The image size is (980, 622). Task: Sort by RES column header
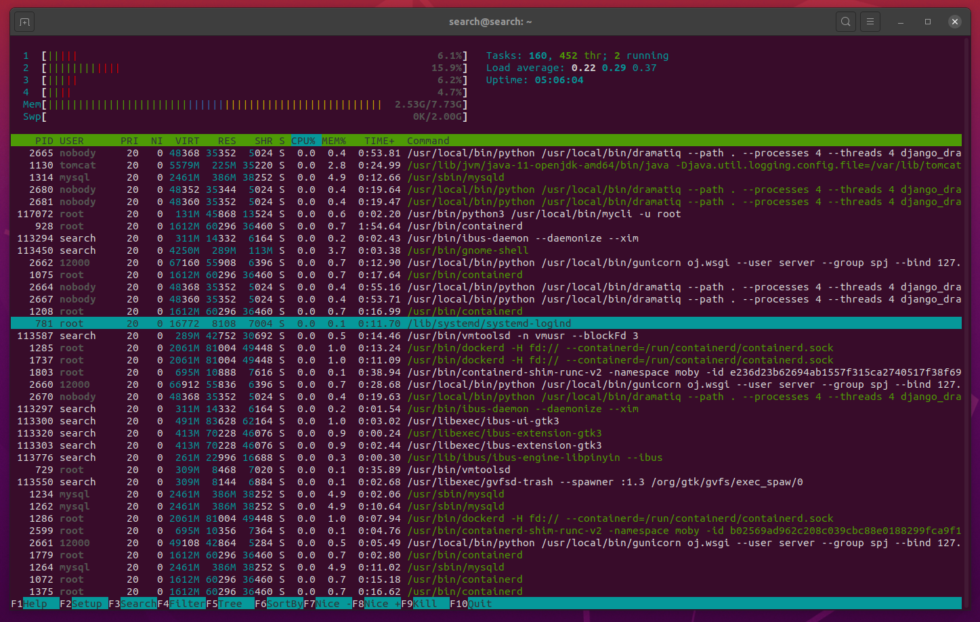[227, 141]
